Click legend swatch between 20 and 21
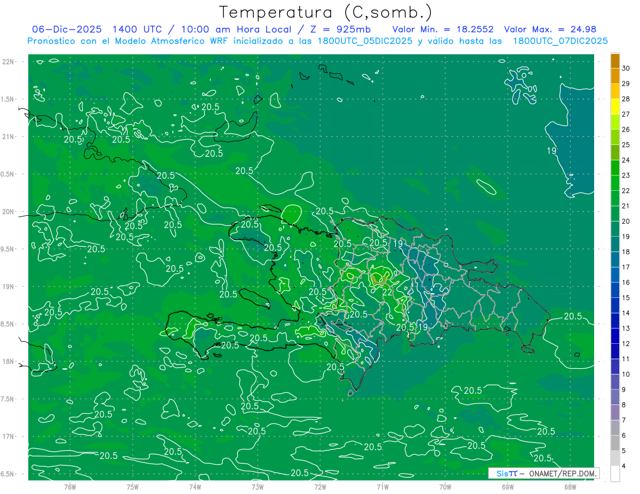The image size is (640, 494). (615, 214)
